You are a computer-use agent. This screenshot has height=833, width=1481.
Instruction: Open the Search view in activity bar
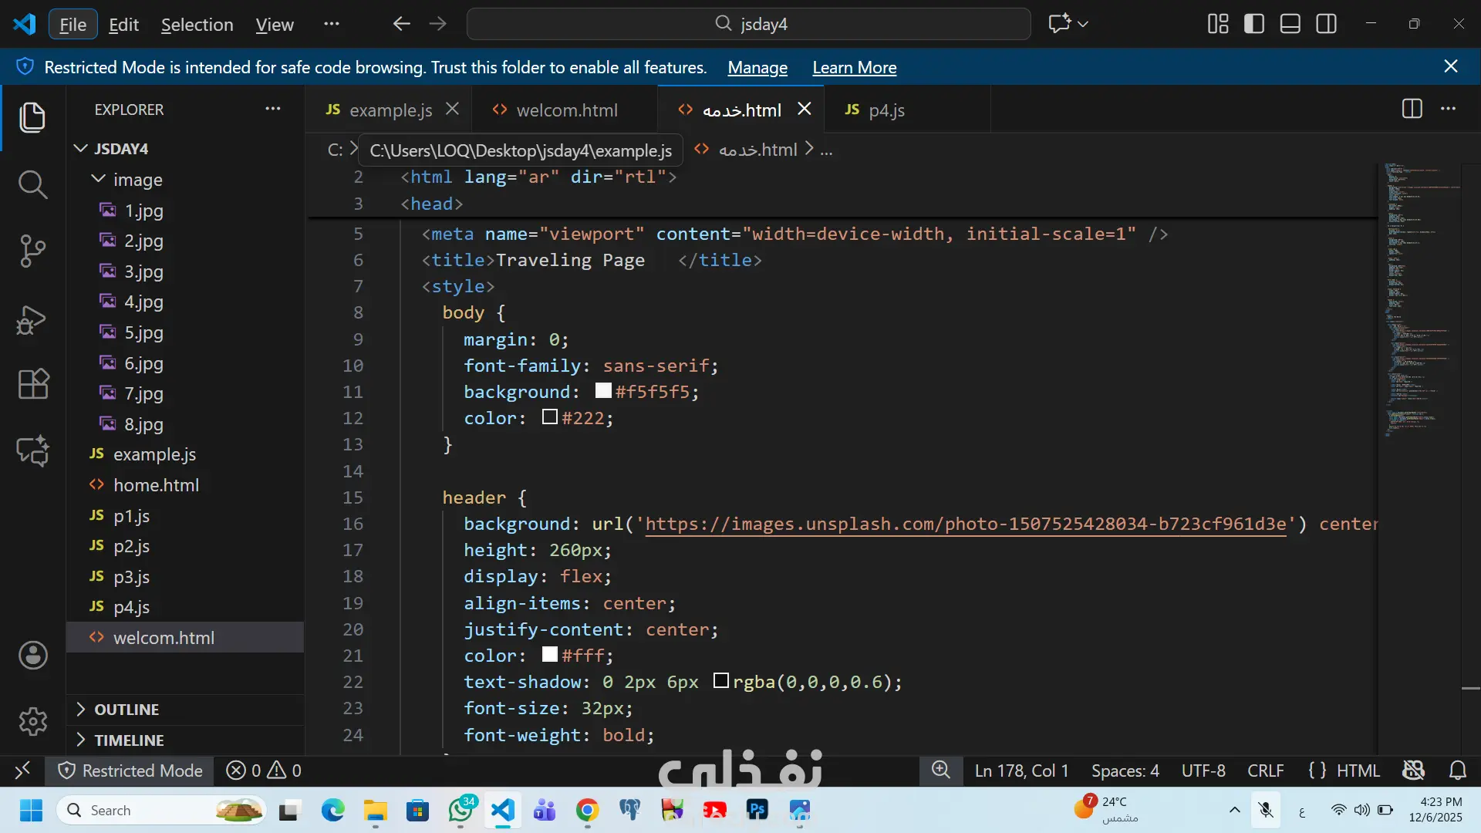[x=32, y=185]
